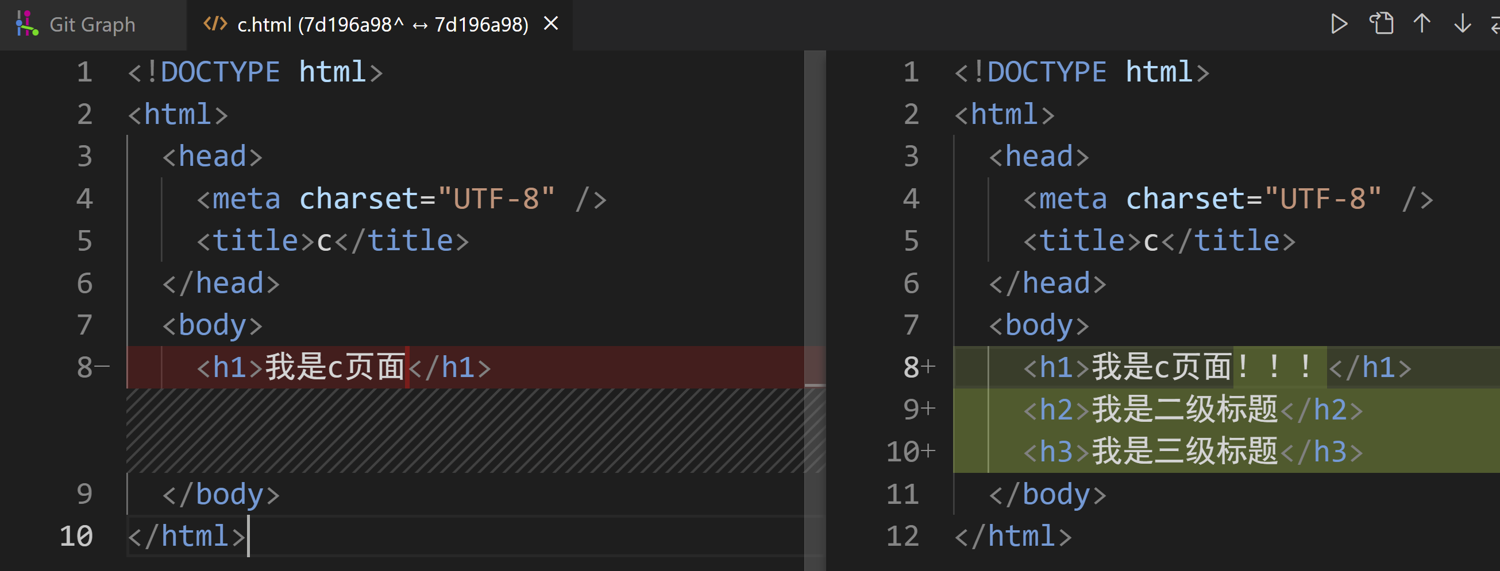Click the diff overview scrollbar between panes
1500x571 pixels.
[815, 310]
